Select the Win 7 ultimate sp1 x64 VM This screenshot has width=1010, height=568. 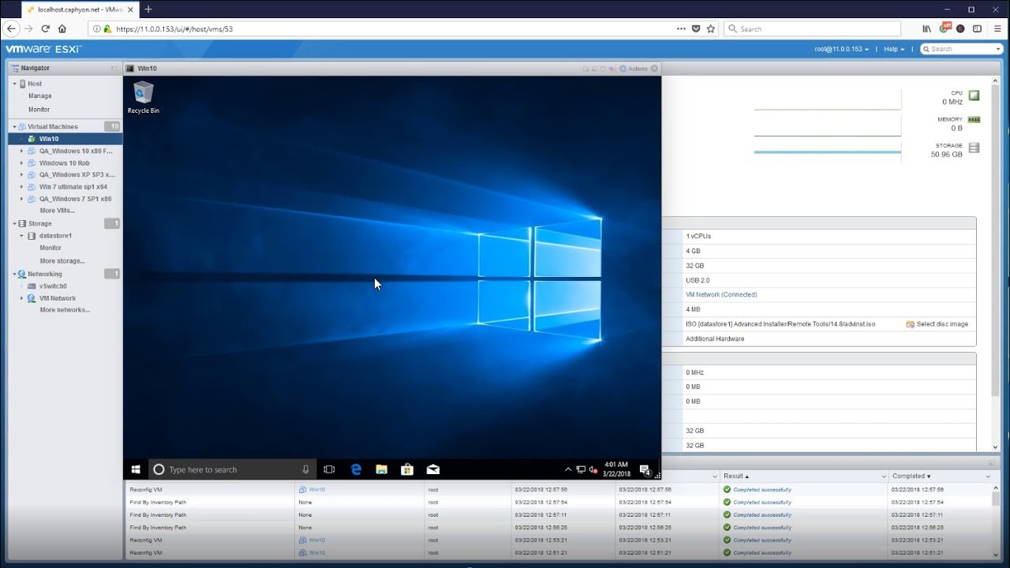[73, 187]
